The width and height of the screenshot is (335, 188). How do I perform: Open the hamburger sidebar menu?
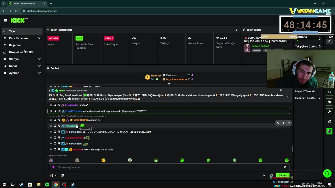(5, 20)
